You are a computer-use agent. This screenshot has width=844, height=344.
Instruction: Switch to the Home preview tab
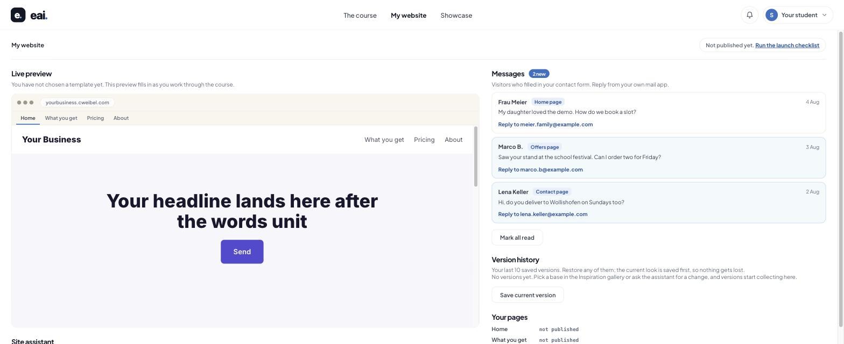(x=28, y=118)
